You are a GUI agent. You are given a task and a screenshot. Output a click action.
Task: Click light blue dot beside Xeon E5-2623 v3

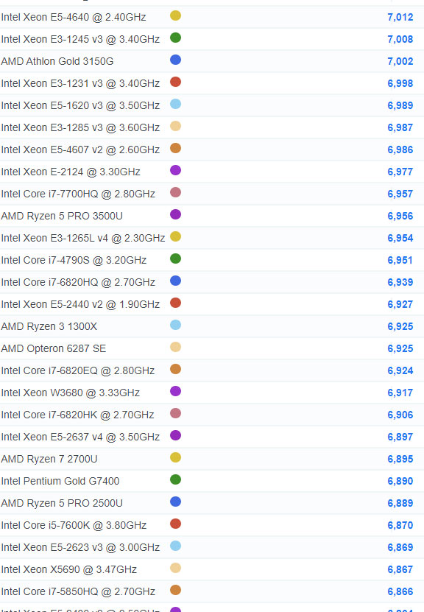[175, 546]
